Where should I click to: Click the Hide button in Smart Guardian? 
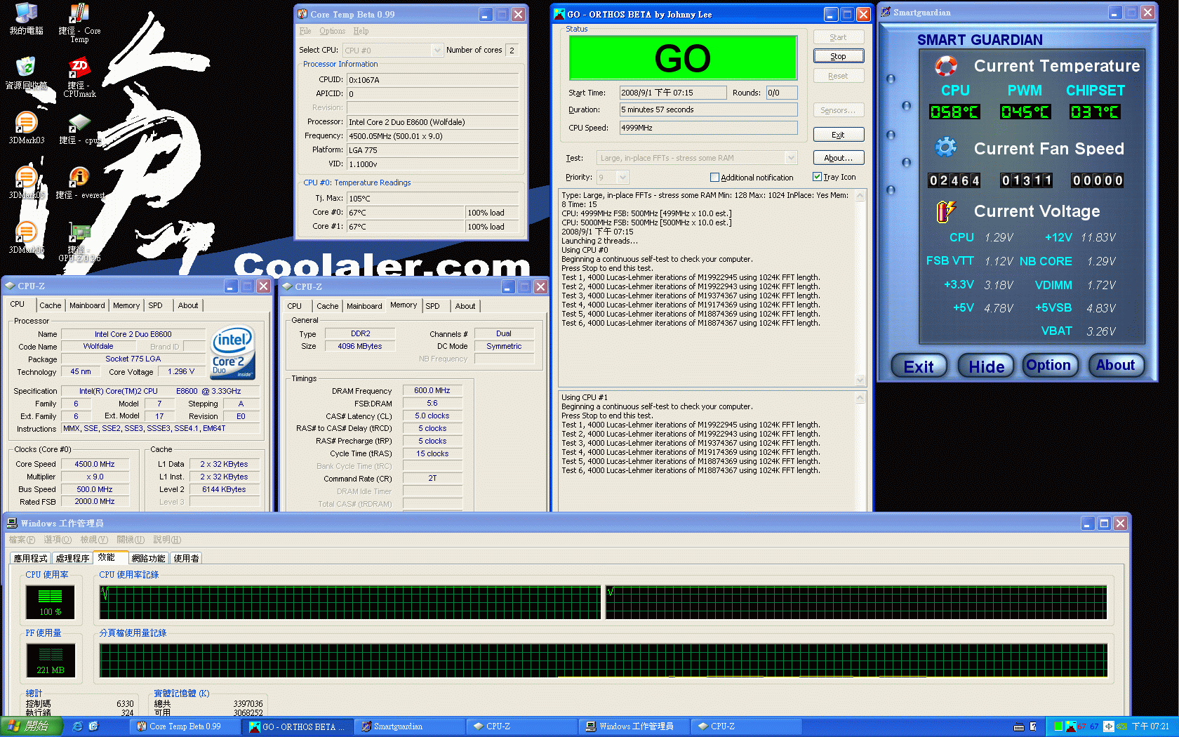(986, 366)
